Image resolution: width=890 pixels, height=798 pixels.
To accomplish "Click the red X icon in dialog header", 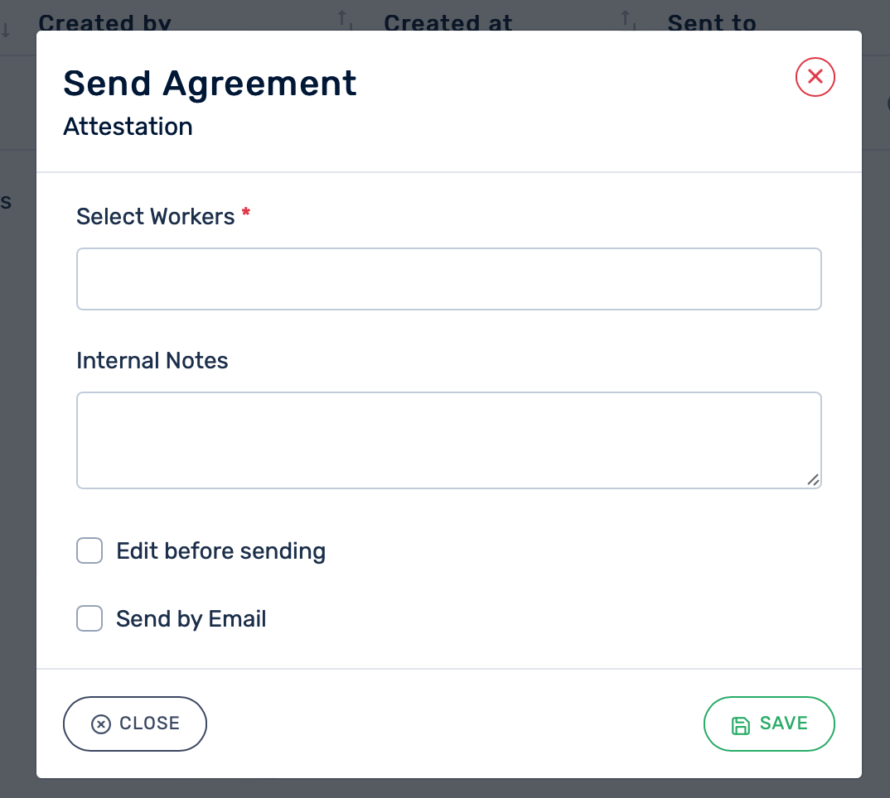I will tap(815, 77).
